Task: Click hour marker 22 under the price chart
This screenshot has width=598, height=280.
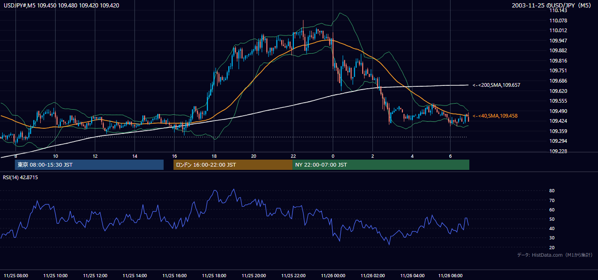Action: (x=293, y=156)
